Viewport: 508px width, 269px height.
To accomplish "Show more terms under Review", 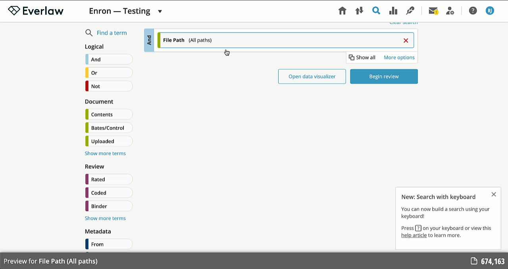I will (x=105, y=218).
